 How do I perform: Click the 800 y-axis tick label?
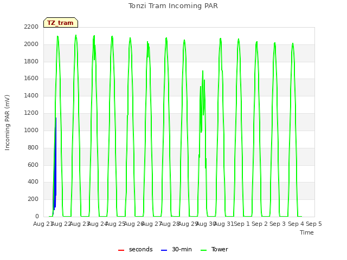(33, 147)
